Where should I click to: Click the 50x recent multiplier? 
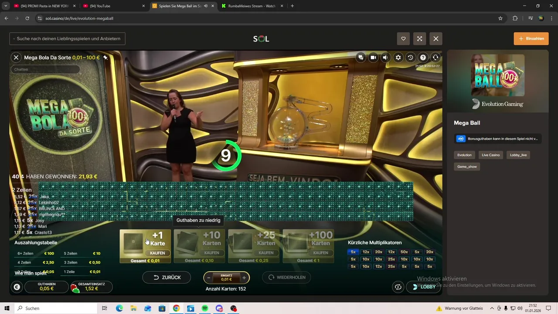404,252
